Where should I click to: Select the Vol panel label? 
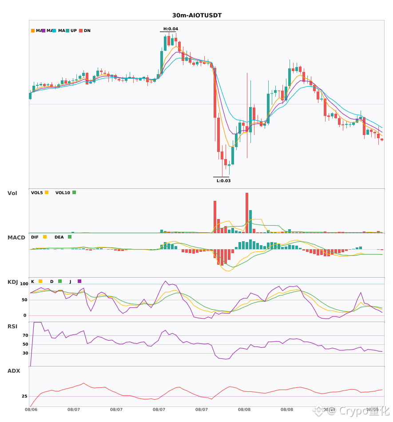click(12, 193)
